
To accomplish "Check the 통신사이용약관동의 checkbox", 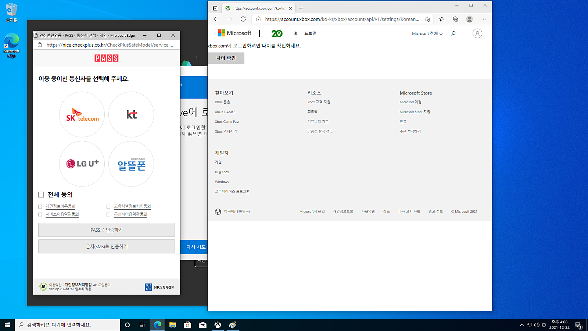I will click(108, 214).
